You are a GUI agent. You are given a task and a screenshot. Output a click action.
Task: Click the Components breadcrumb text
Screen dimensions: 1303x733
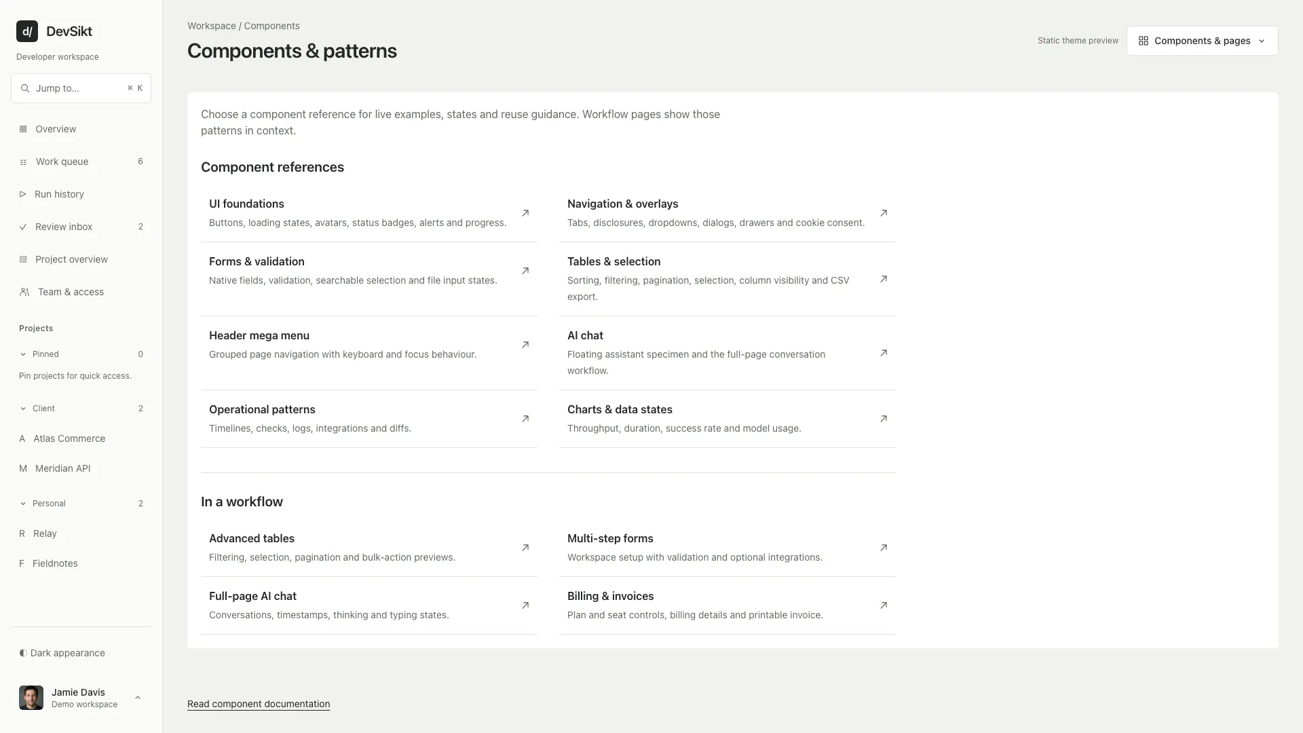point(271,26)
